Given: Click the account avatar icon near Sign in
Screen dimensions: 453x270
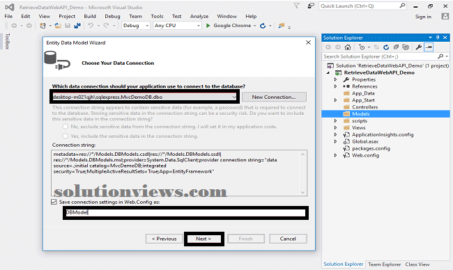Looking at the screenshot, I should [x=445, y=17].
